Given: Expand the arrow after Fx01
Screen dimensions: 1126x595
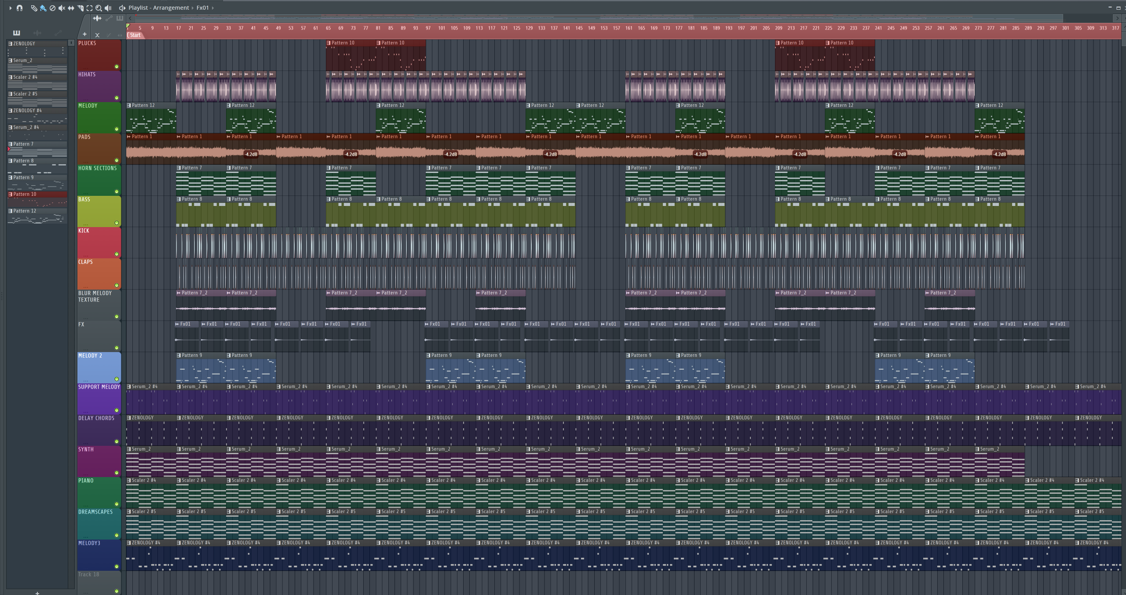Looking at the screenshot, I should coord(213,8).
